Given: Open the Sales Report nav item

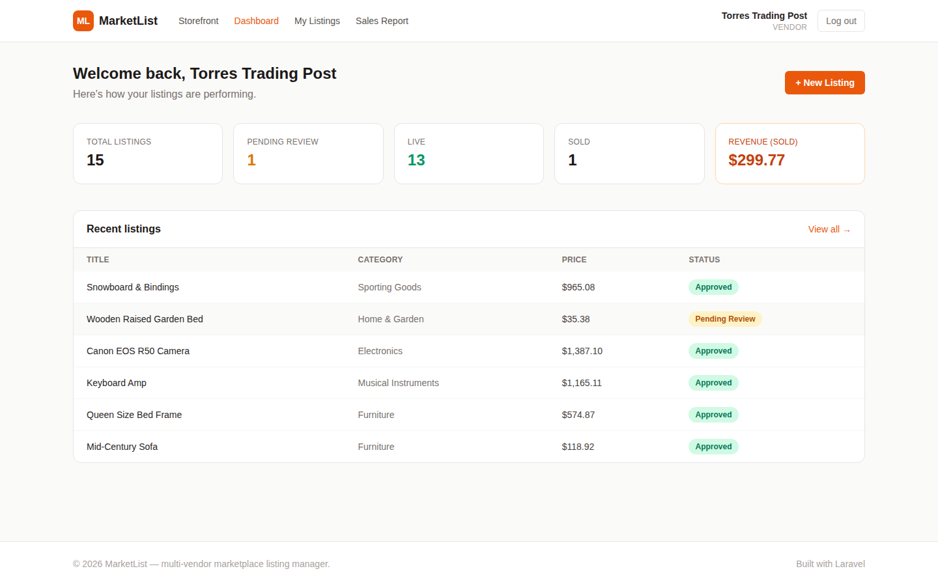Looking at the screenshot, I should point(382,21).
